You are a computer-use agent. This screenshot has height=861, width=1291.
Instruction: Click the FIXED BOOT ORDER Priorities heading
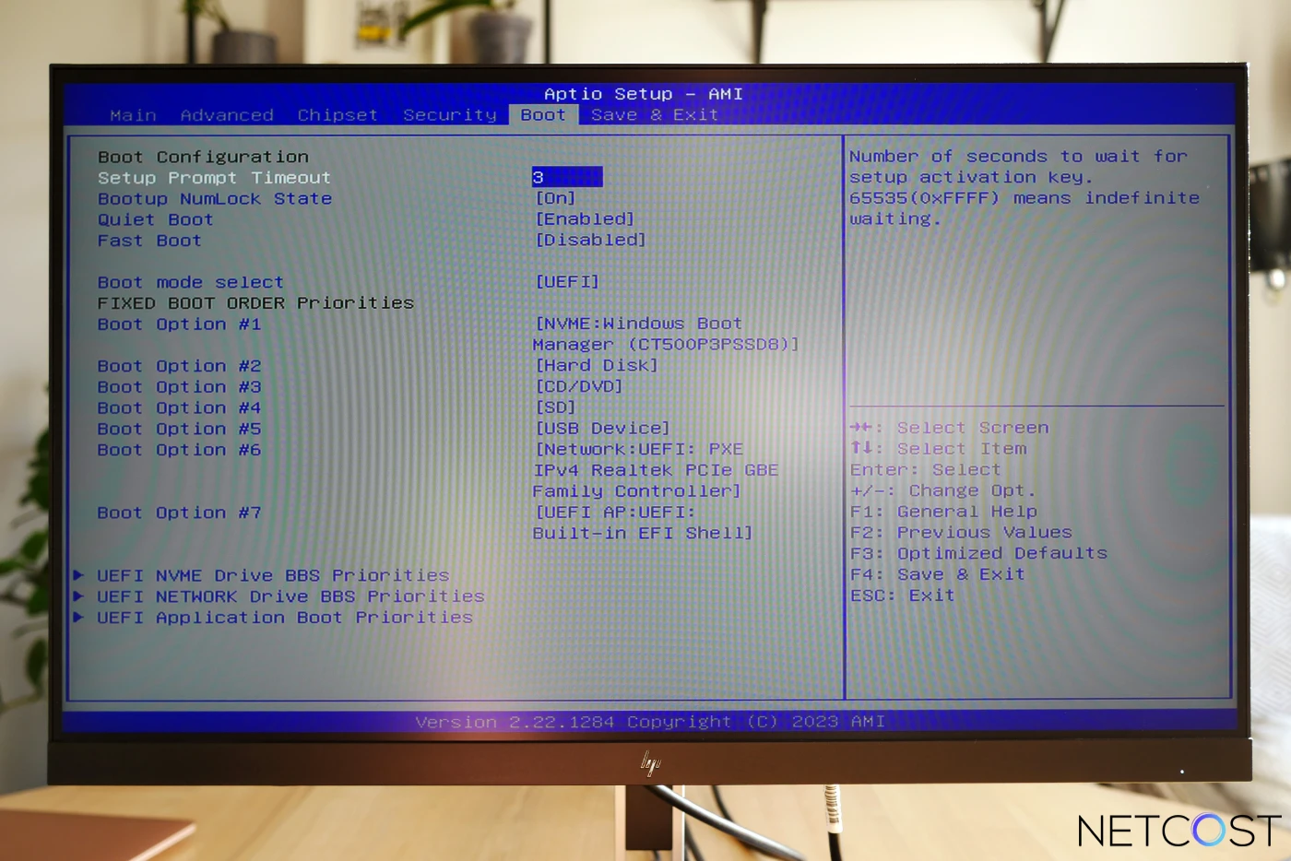pos(255,303)
